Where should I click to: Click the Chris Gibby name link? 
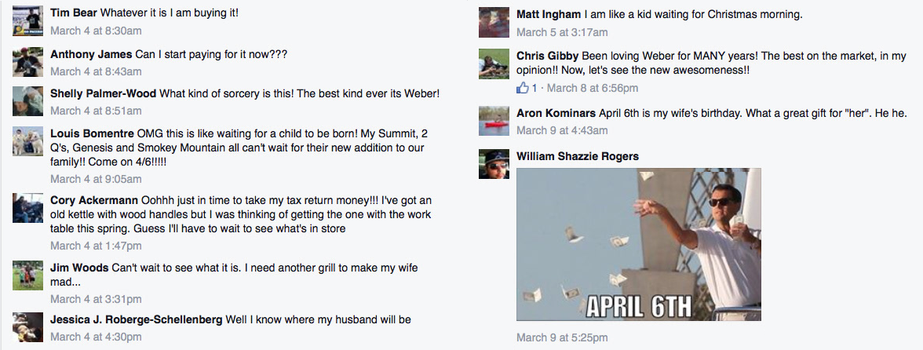coord(547,56)
